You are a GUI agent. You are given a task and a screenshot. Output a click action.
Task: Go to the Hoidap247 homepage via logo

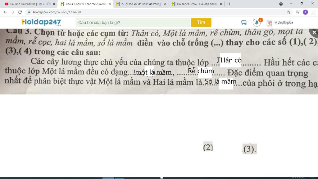[x=41, y=22]
